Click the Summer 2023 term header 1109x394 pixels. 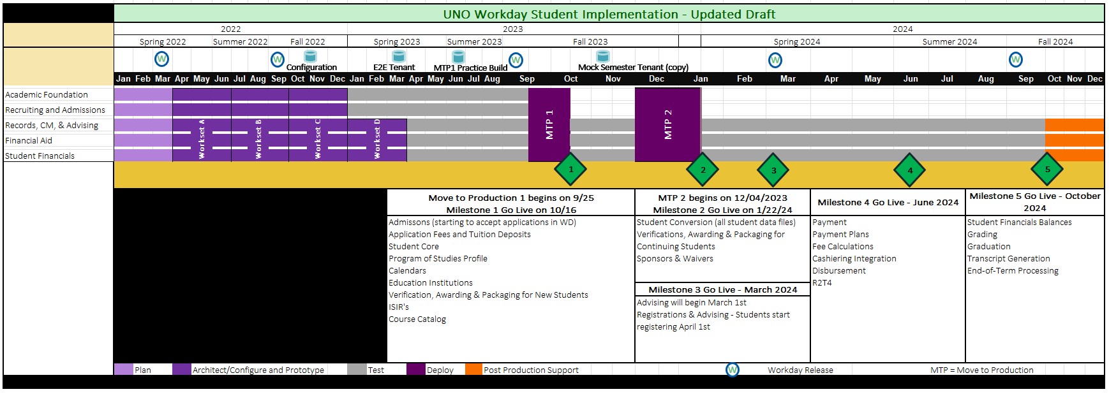(475, 41)
